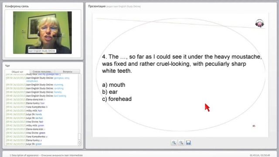Viewport: 279px width, 157px height.
Task: Zoom in on the presentation slide
Action: click(174, 143)
